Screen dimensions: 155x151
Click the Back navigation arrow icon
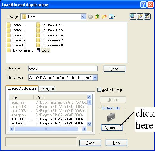90,17
